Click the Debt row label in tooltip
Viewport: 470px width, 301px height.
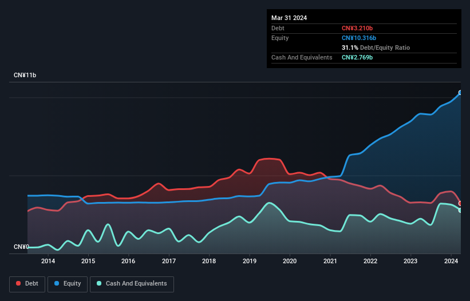(x=278, y=28)
